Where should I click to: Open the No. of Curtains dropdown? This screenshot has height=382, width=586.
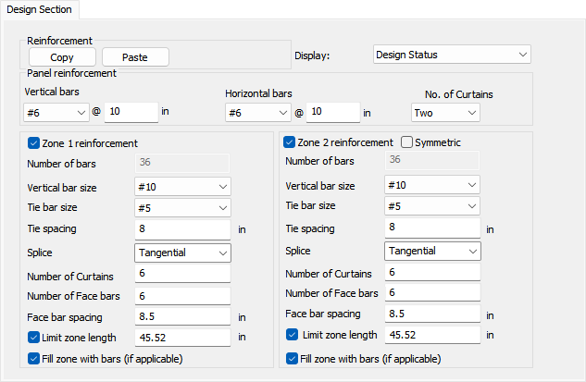445,112
